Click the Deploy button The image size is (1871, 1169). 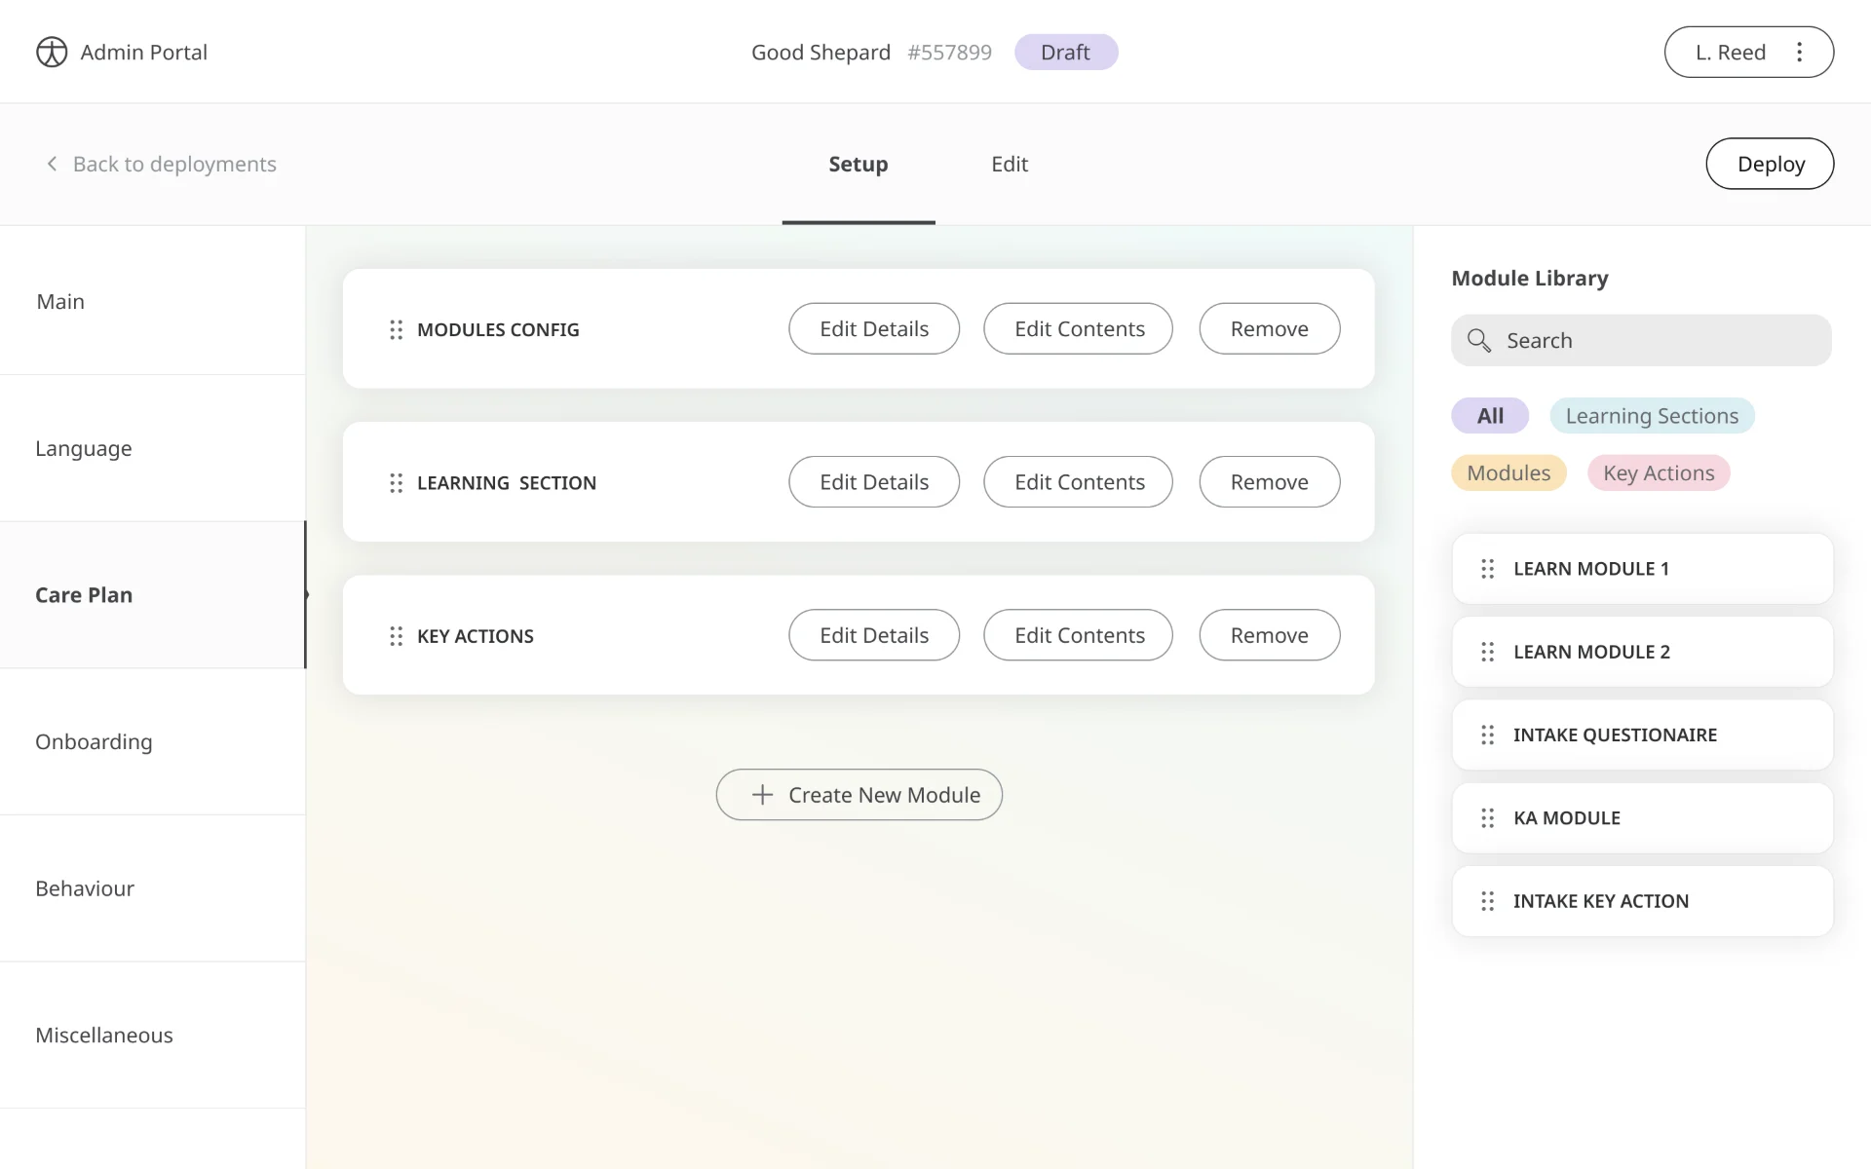(1770, 164)
